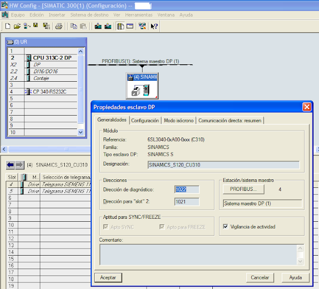319x289 pixels.
Task: Select the DP X2 row in rack
Action: click(x=43, y=65)
